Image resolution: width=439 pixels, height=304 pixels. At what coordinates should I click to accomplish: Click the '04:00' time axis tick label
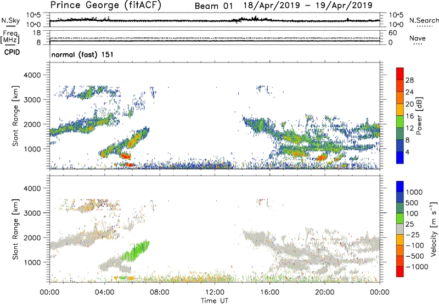pos(105,292)
